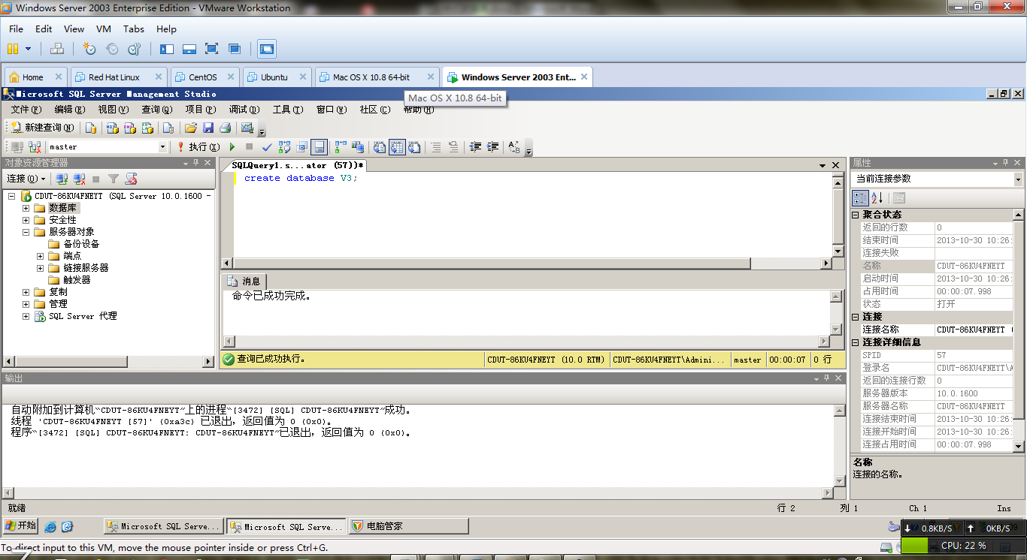Open the 工具(T) menu

pyautogui.click(x=287, y=110)
